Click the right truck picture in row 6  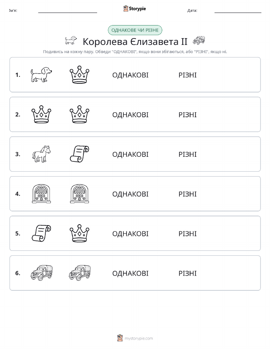coord(80,273)
